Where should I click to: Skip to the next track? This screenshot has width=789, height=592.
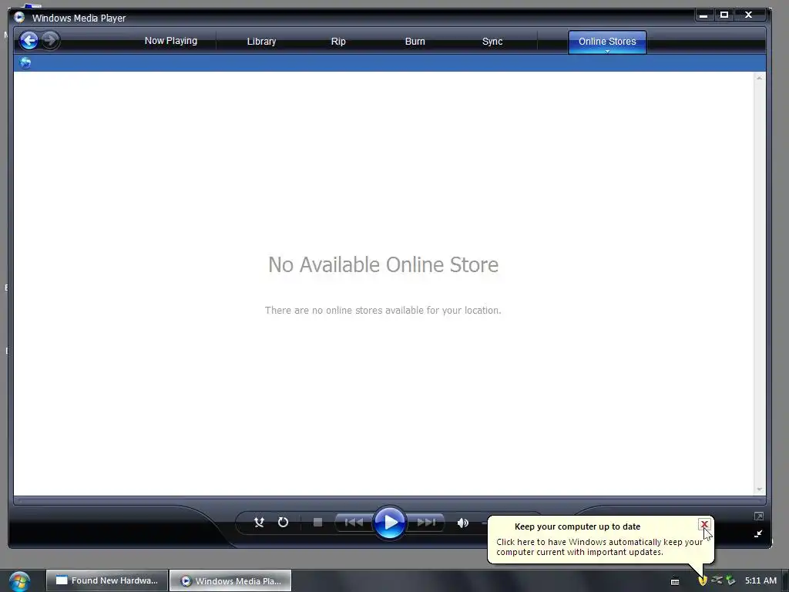(425, 523)
